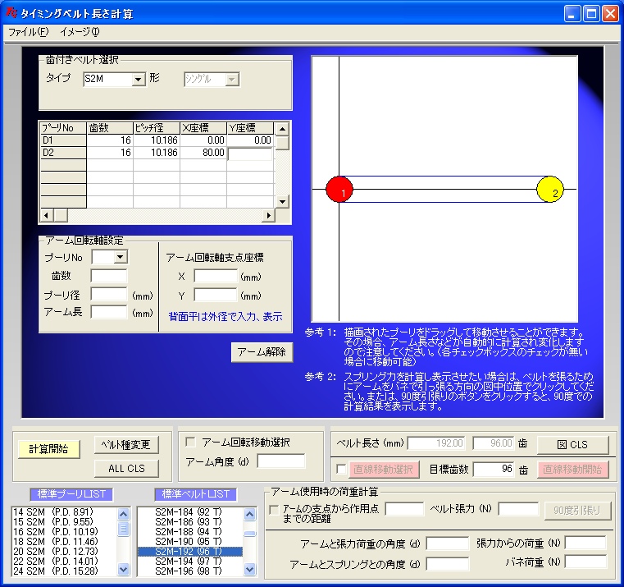Click the ALL CLS button
Image resolution: width=624 pixels, height=587 pixels.
pos(126,468)
